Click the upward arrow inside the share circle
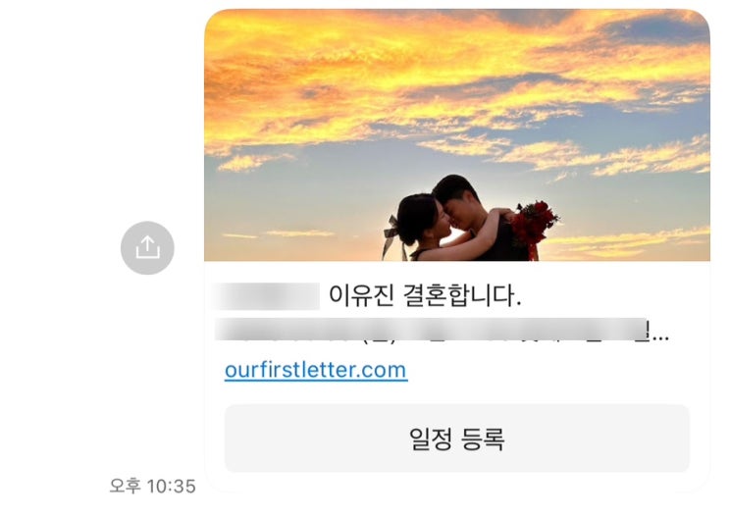This screenshot has width=729, height=517. [x=147, y=247]
